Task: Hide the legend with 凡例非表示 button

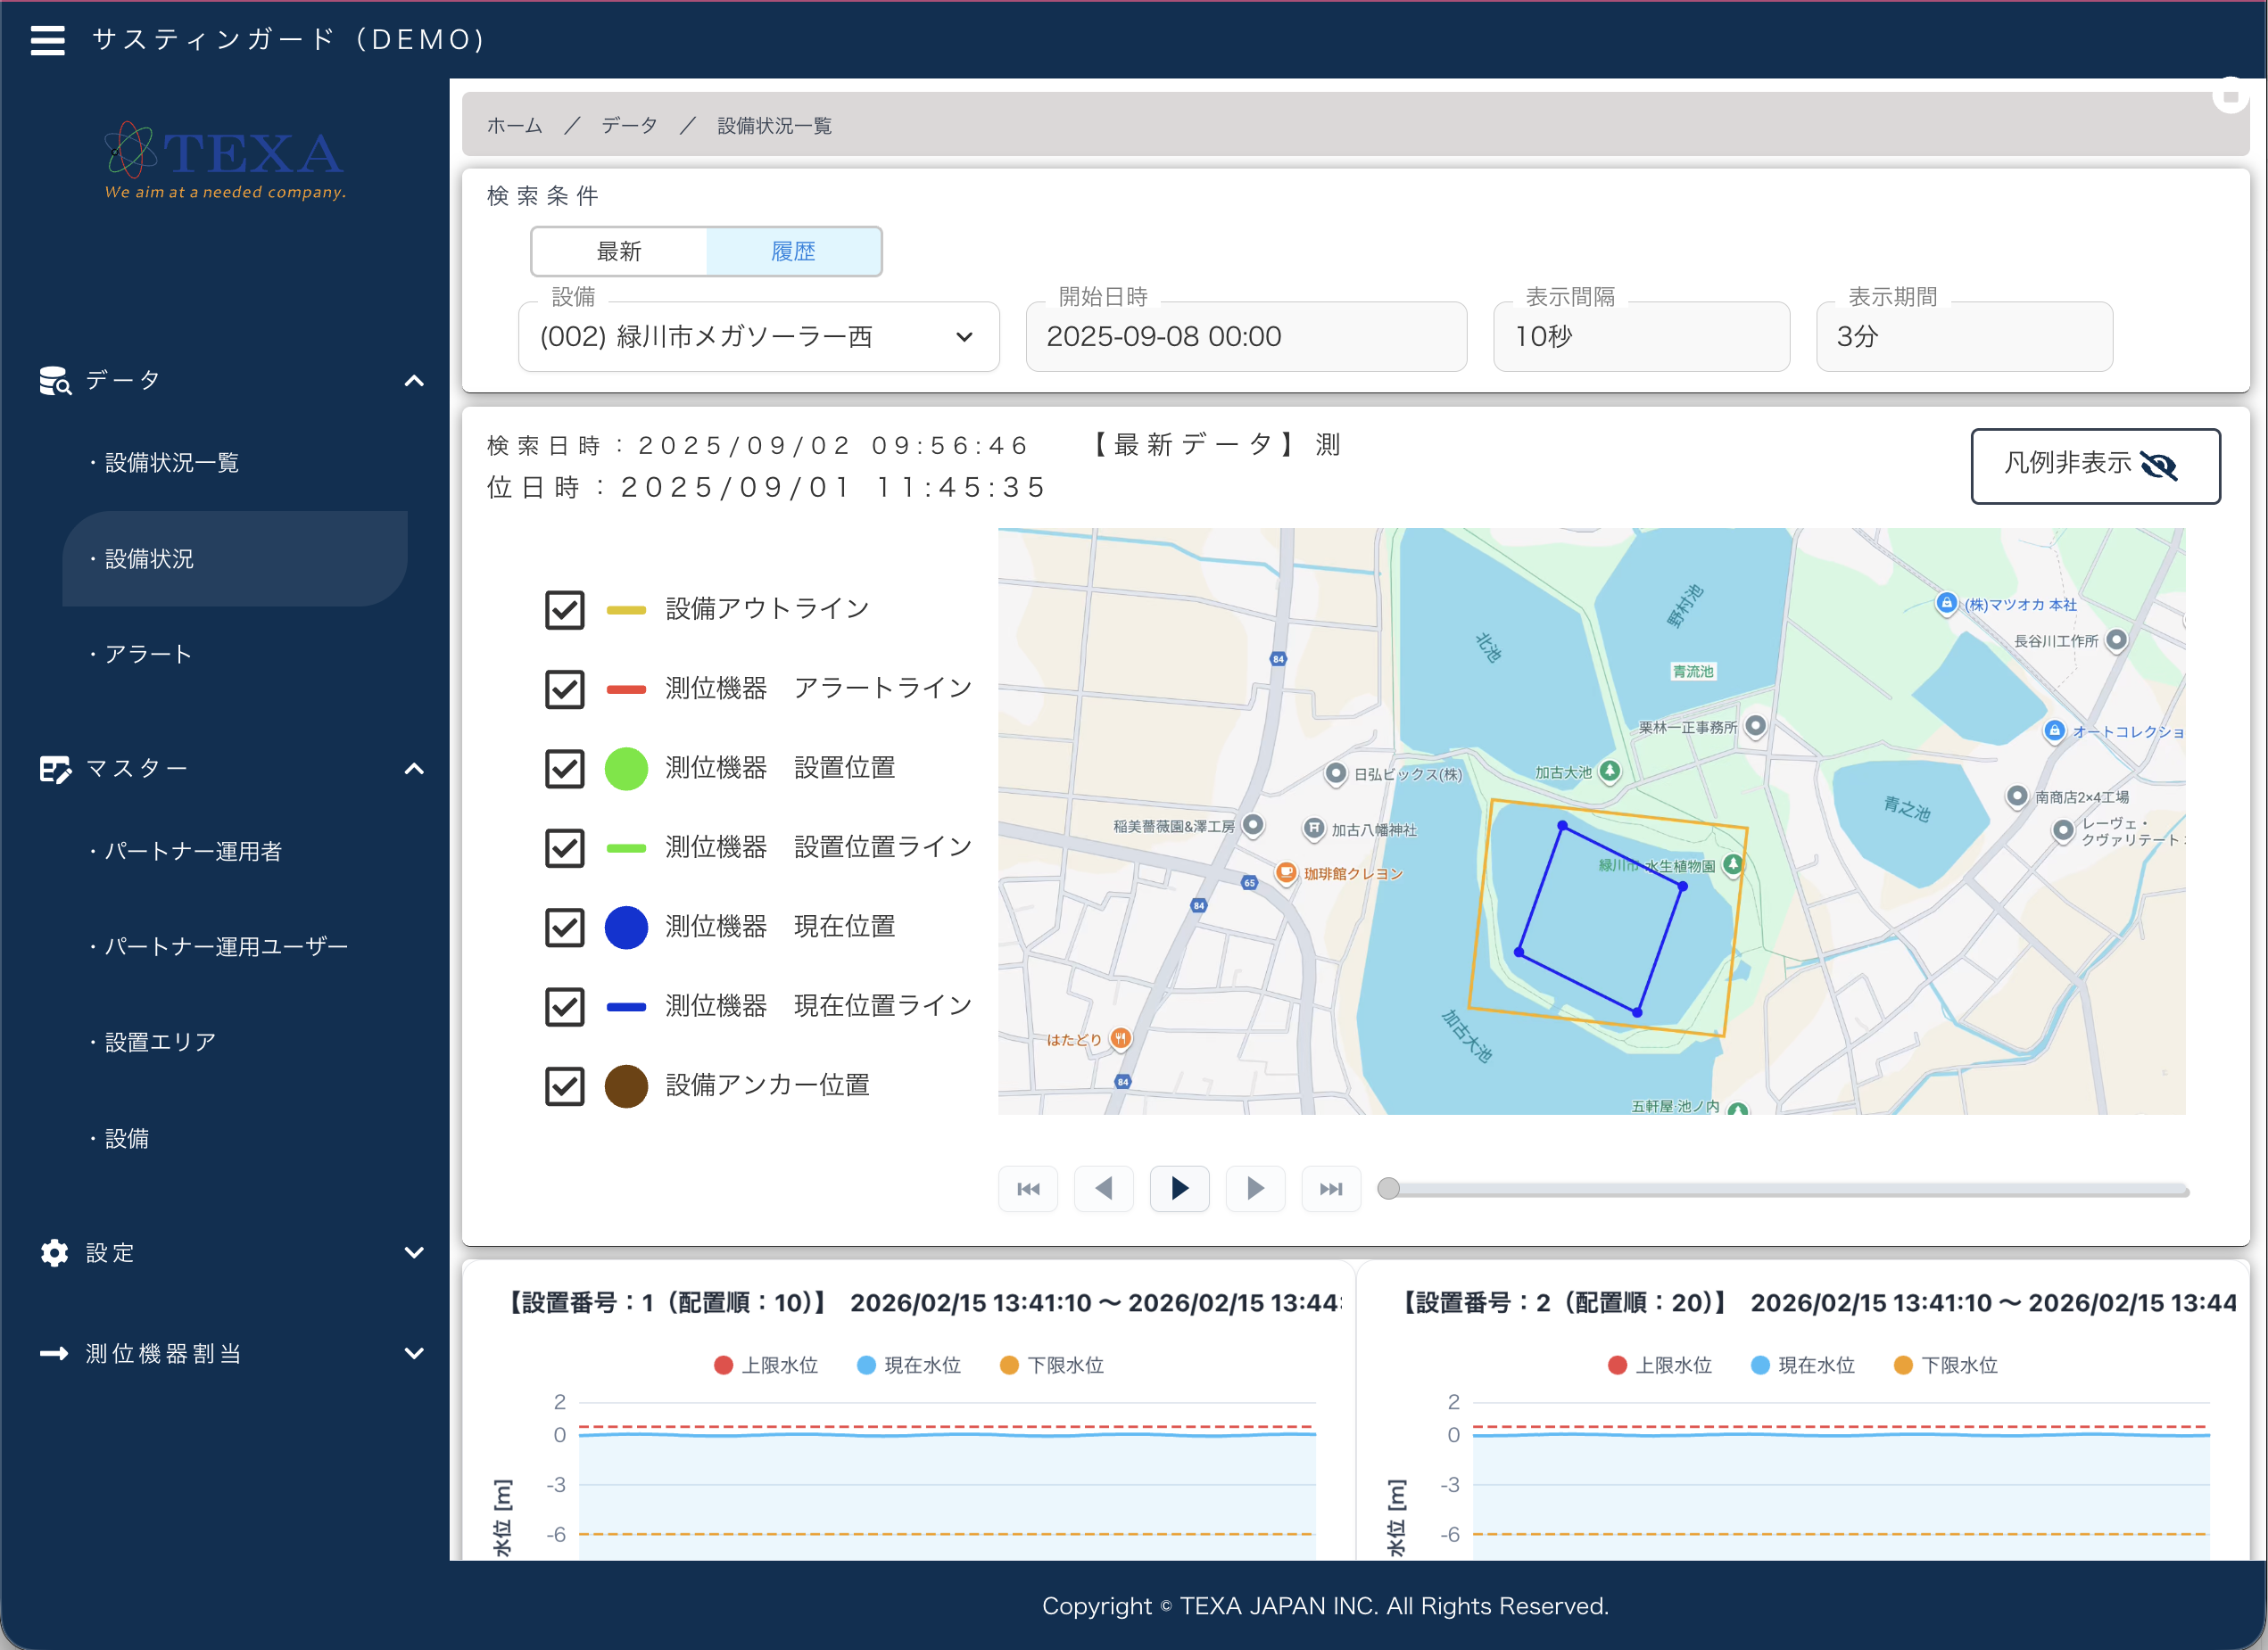Action: coord(2095,466)
